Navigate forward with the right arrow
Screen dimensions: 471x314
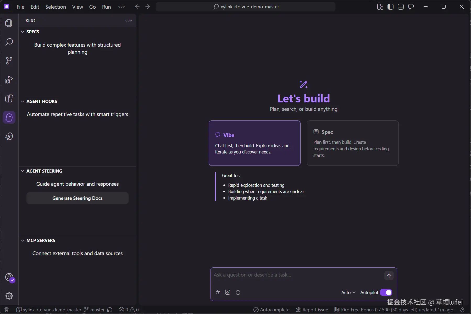148,7
